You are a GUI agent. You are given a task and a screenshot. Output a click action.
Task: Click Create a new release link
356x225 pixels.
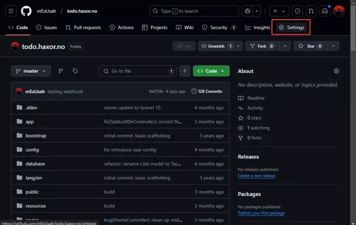(256, 176)
